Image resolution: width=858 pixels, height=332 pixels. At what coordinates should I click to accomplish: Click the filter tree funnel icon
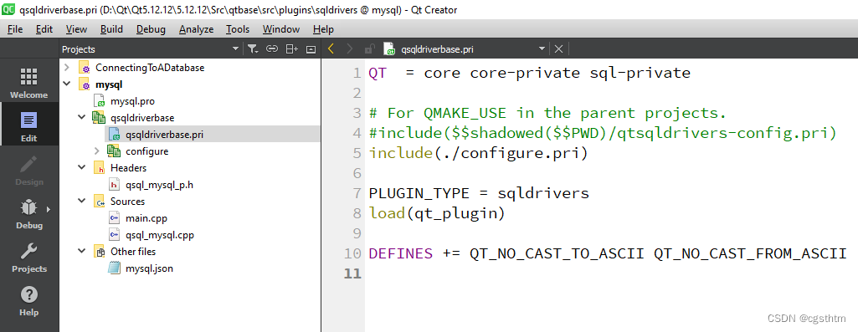[x=252, y=49]
